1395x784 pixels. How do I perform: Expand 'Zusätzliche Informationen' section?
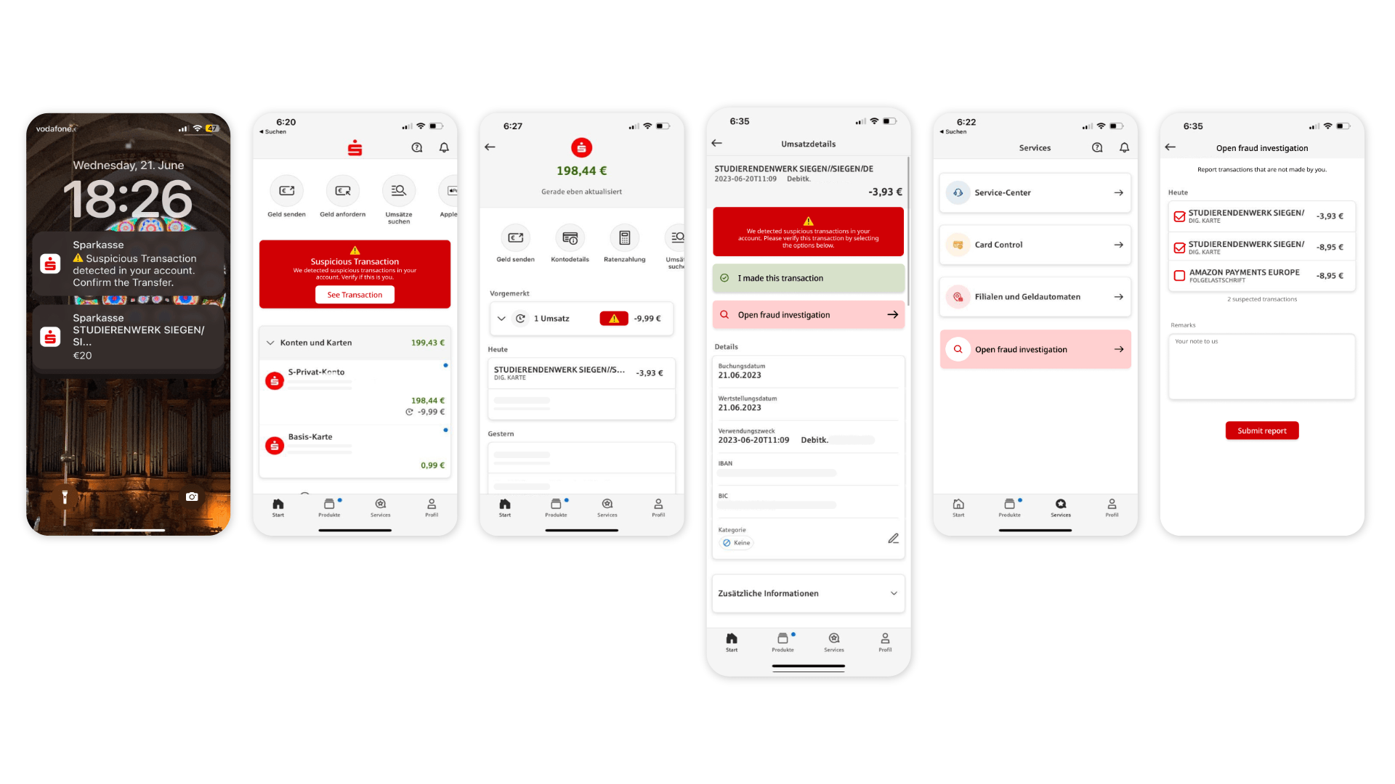[806, 592]
